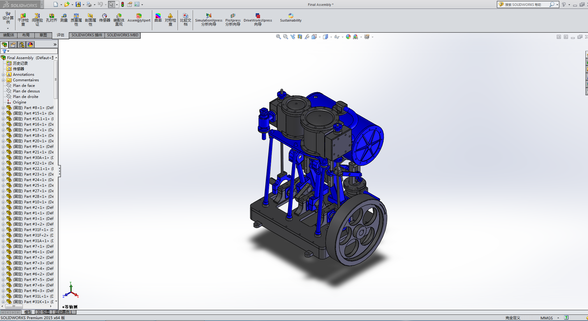Open the 测量 measure tool
Viewport: 588px width, 321px height.
tap(64, 18)
